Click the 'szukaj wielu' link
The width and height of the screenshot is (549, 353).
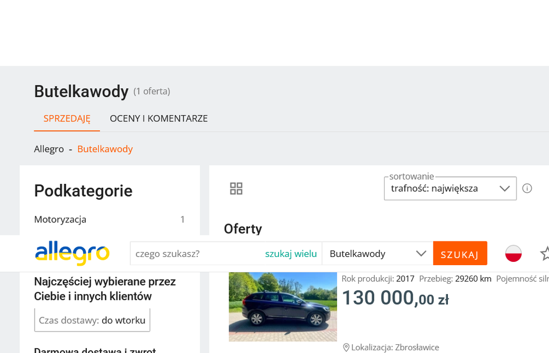tap(291, 254)
